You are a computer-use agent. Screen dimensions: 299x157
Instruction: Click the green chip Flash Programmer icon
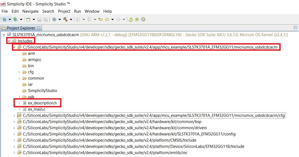click(137, 19)
